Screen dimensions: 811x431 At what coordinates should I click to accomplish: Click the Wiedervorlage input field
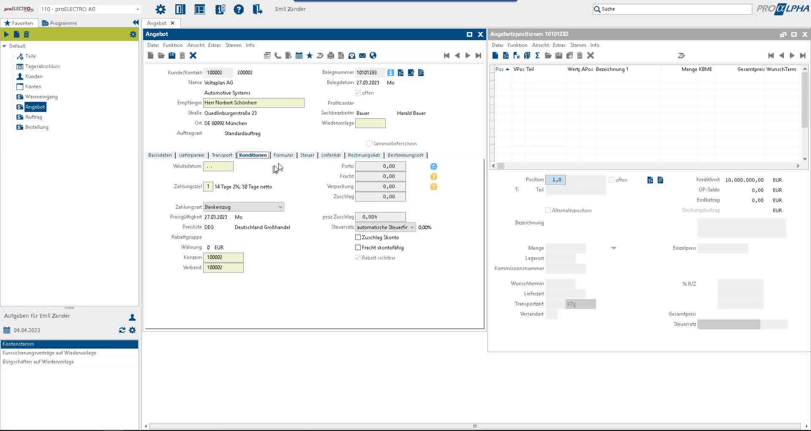pos(370,123)
